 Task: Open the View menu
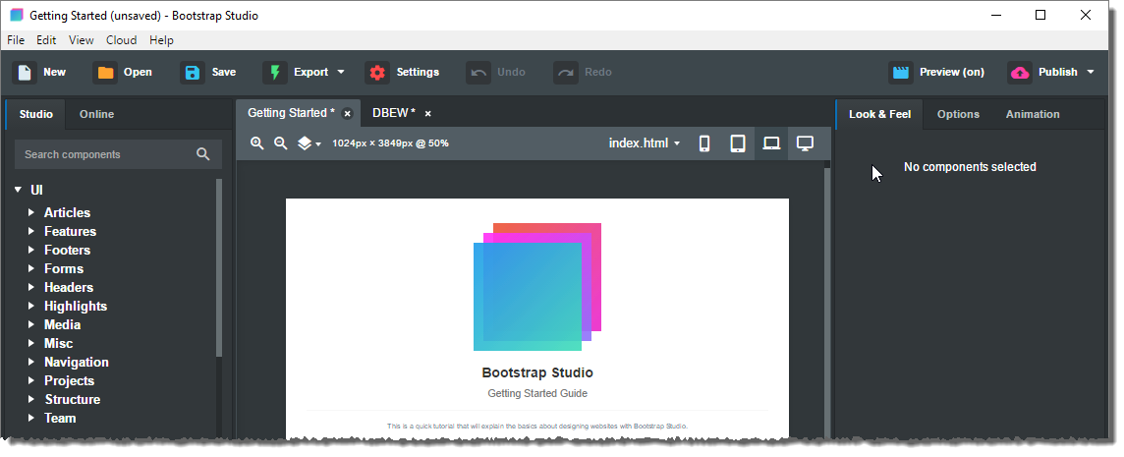[x=81, y=40]
